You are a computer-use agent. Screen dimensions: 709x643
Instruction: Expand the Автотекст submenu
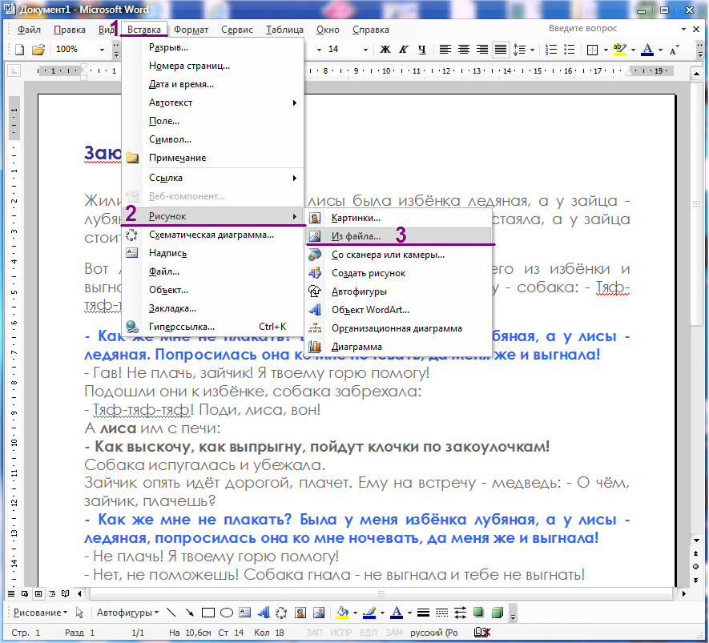[212, 102]
